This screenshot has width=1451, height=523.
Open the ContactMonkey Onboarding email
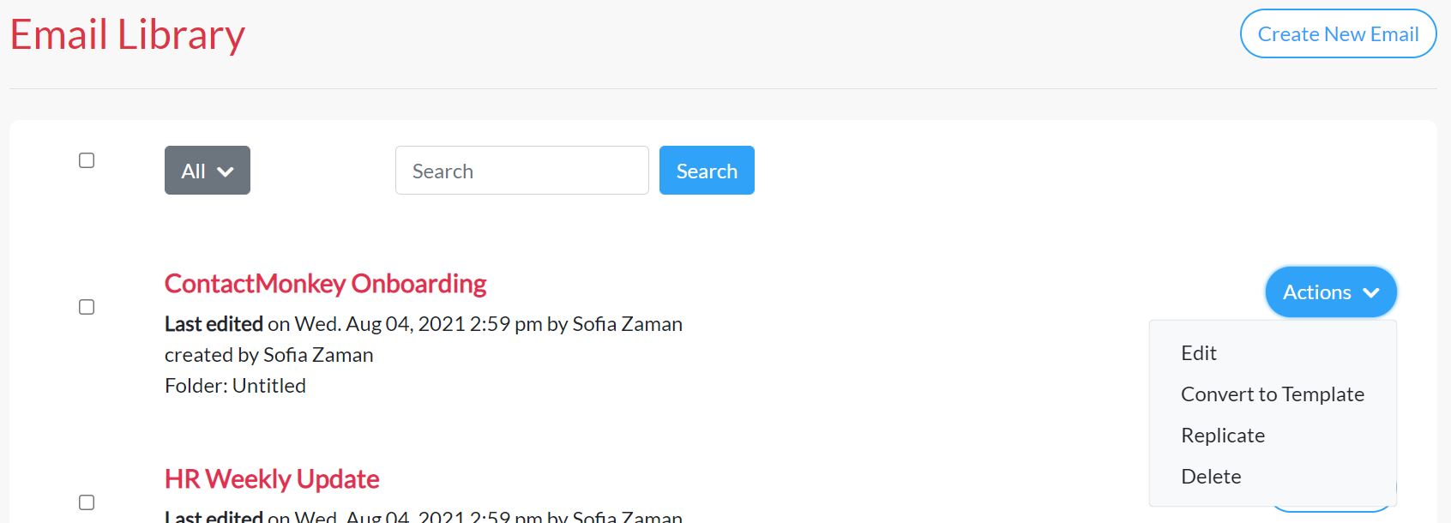click(x=325, y=283)
